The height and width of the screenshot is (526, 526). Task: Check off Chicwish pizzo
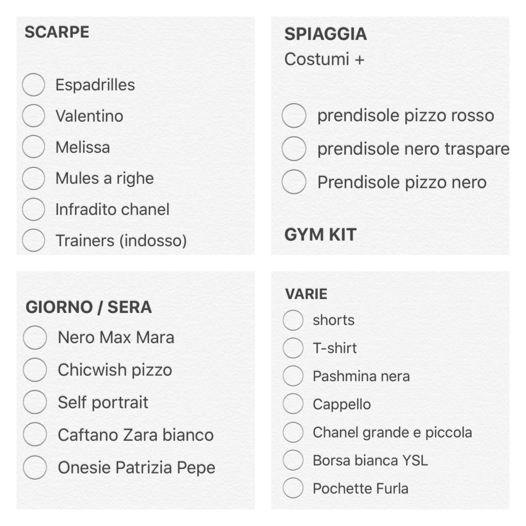point(35,370)
